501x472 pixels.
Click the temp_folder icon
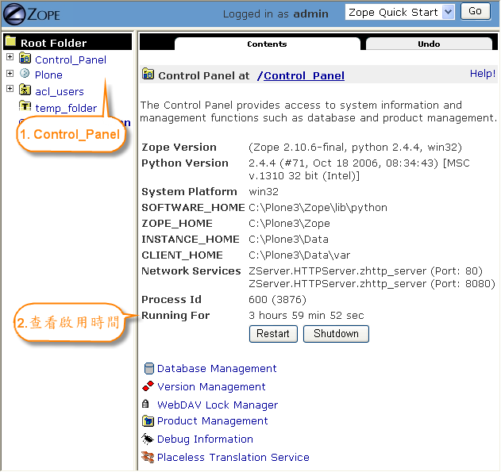25,106
